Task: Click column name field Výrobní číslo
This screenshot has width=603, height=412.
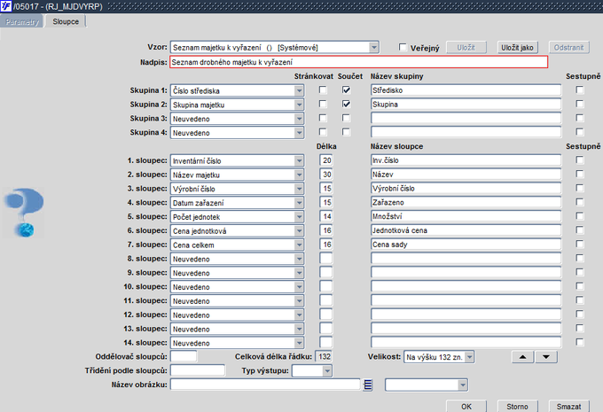Action: click(x=466, y=189)
